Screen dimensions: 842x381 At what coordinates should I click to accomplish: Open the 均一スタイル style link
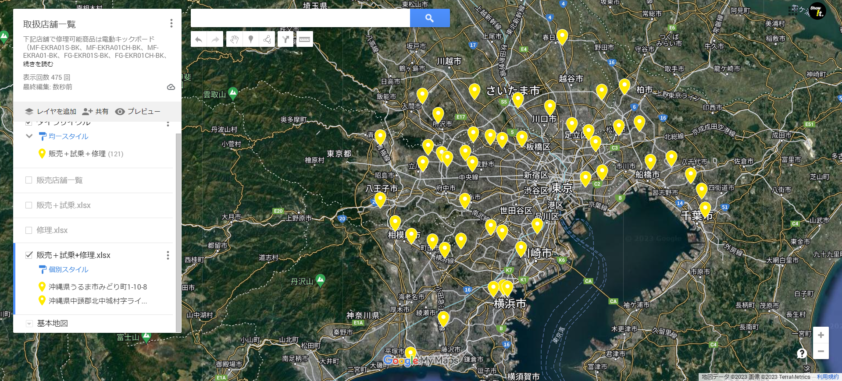point(68,136)
